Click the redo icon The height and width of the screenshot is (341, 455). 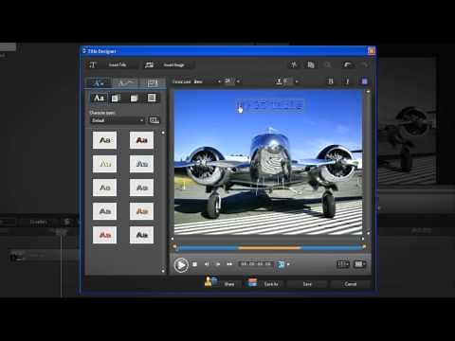click(x=365, y=64)
